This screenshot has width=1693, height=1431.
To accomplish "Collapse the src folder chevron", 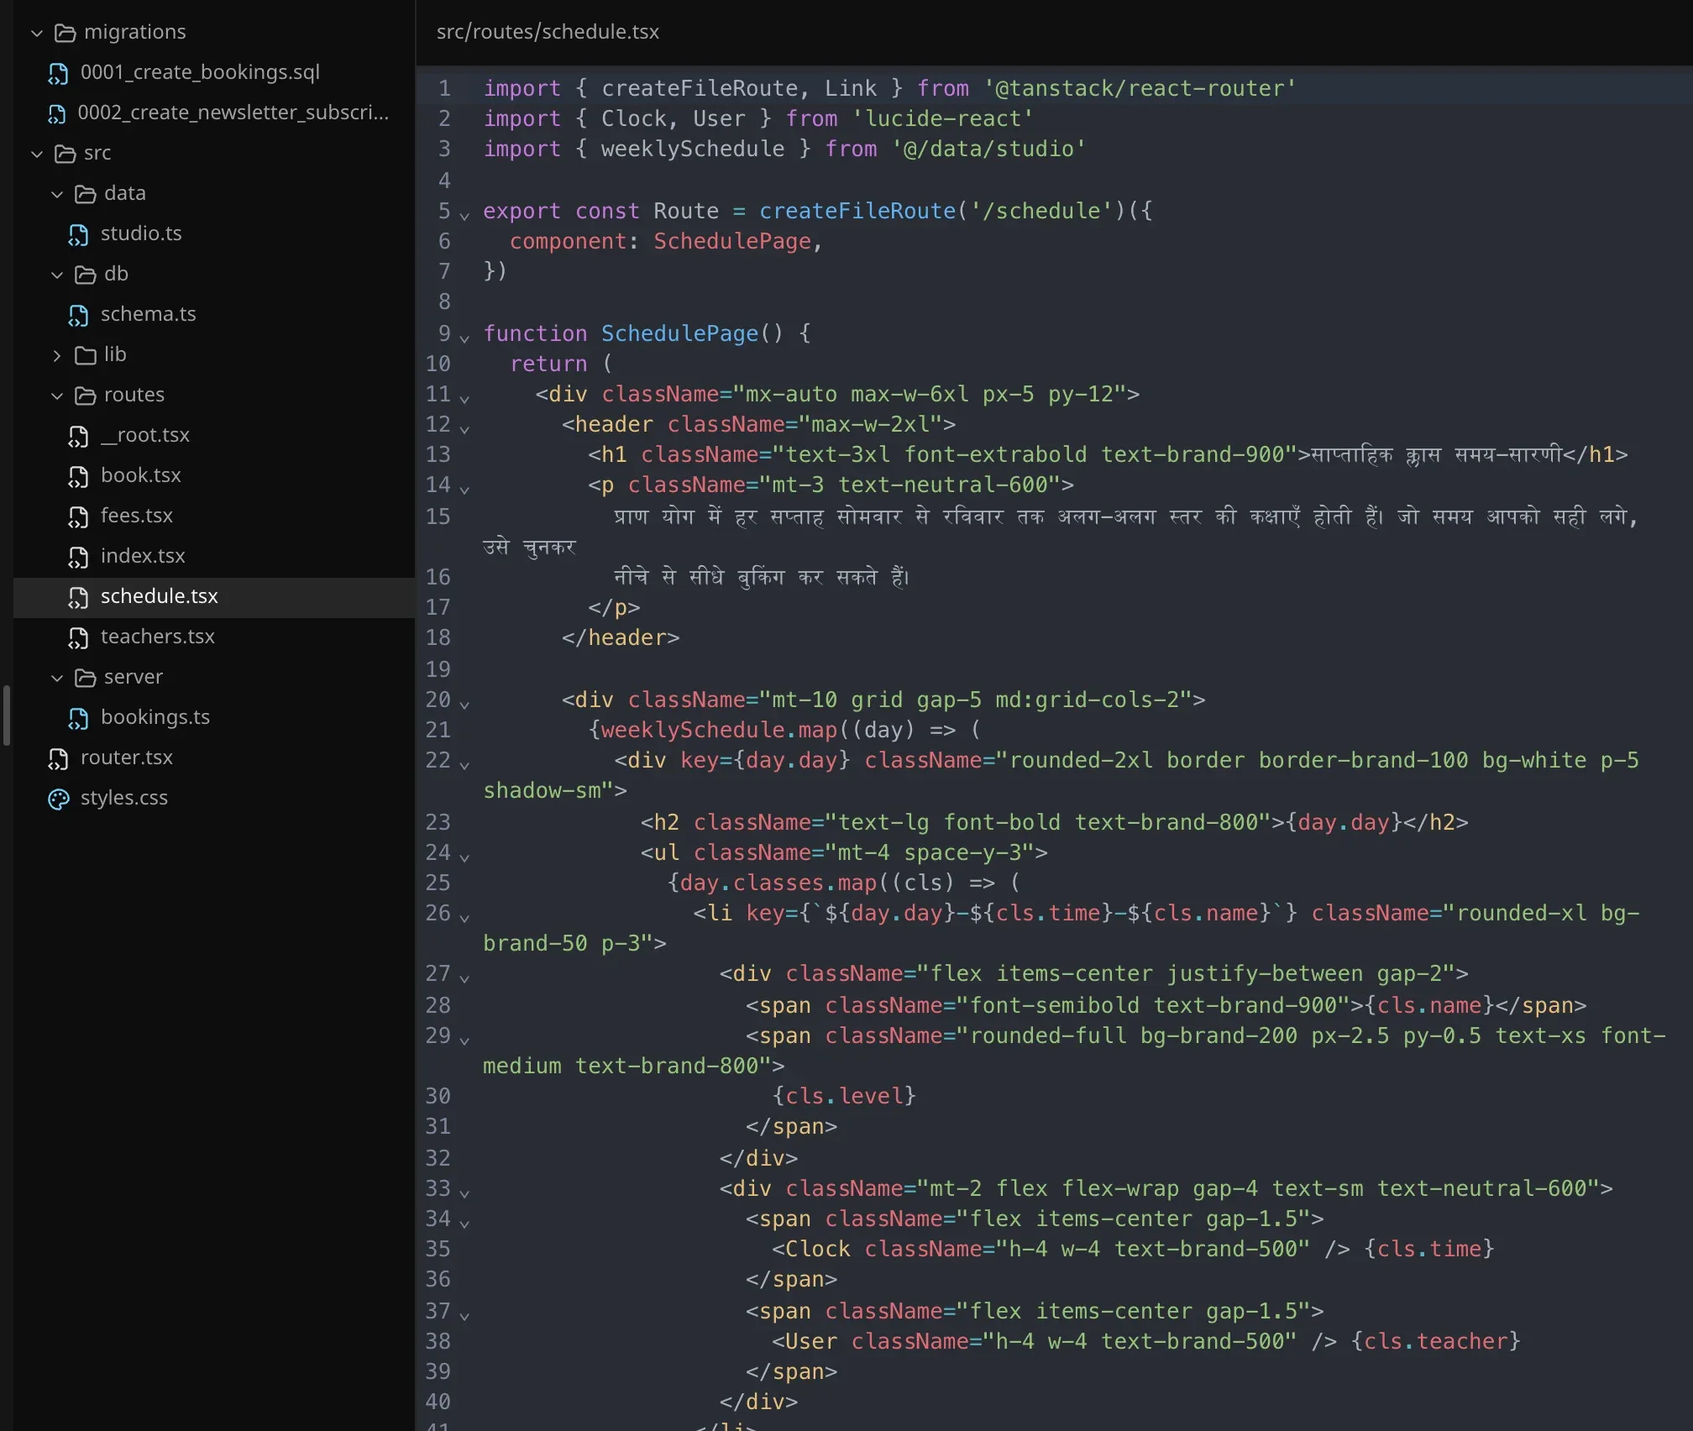I will (36, 154).
